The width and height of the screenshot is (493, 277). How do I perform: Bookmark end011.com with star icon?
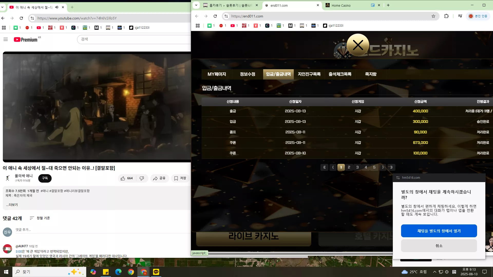(433, 16)
